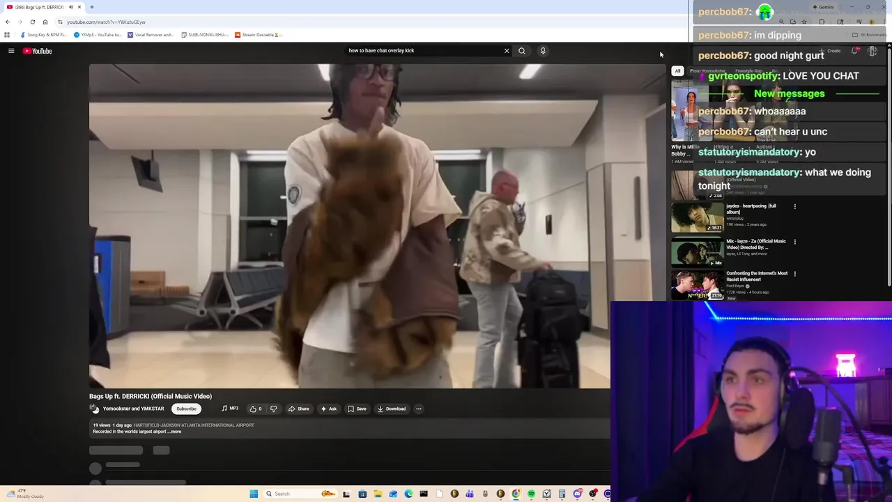The image size is (892, 502).
Task: Open the YouTube guide hamburger menu
Action: [x=11, y=51]
